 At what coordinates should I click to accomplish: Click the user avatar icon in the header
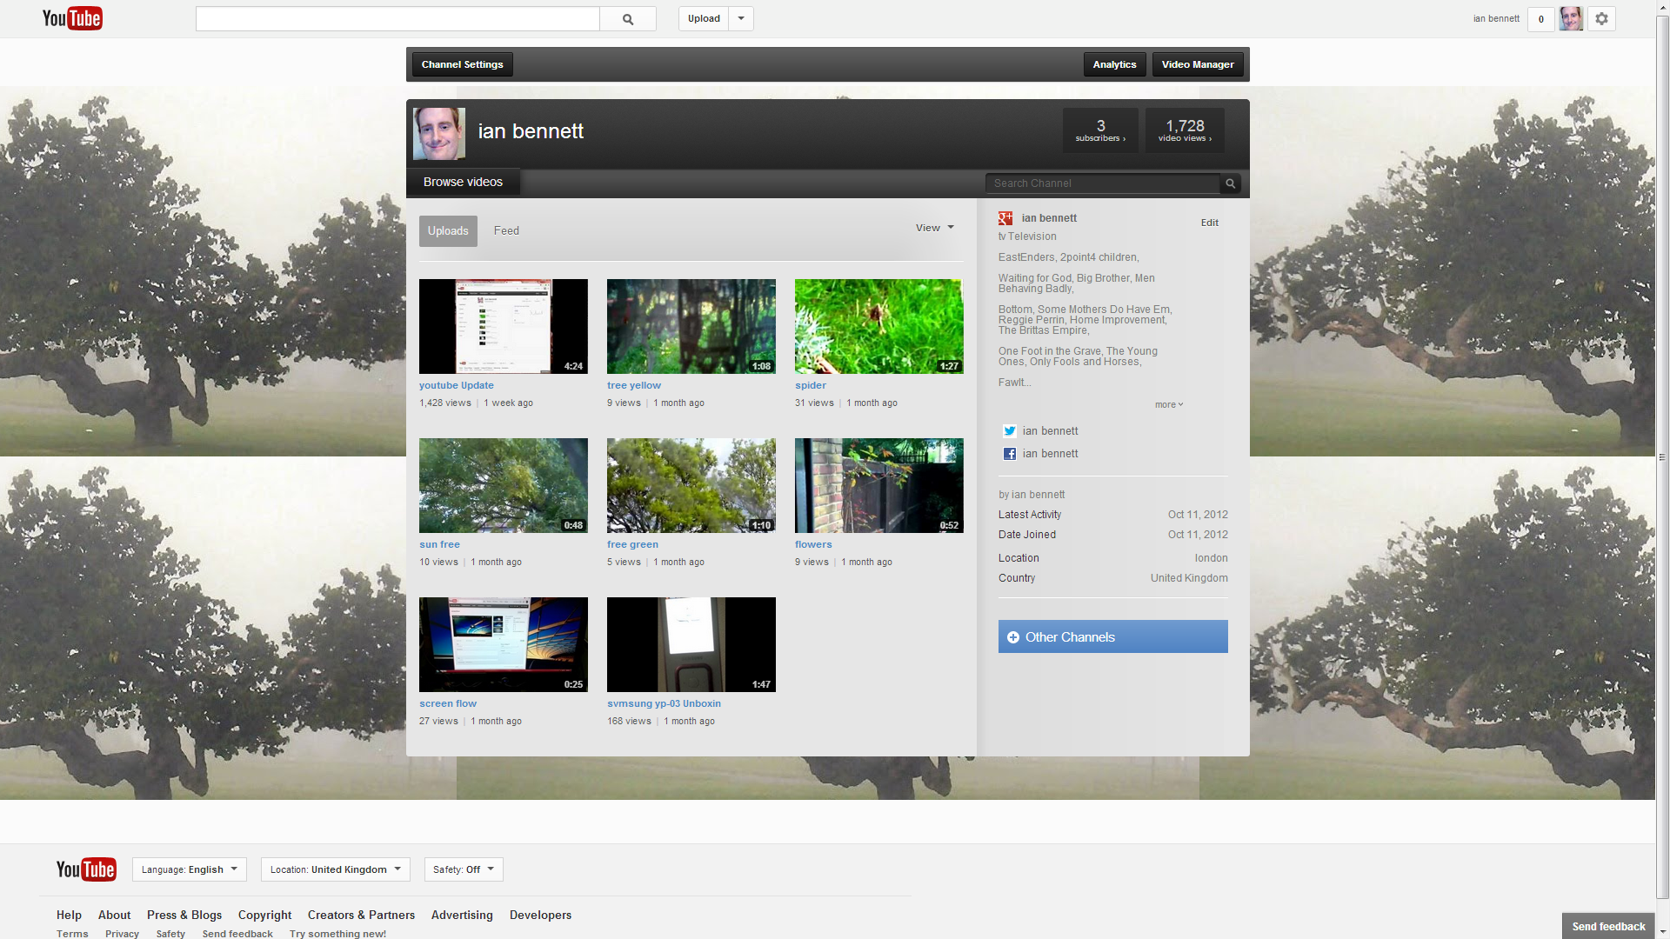click(1571, 19)
